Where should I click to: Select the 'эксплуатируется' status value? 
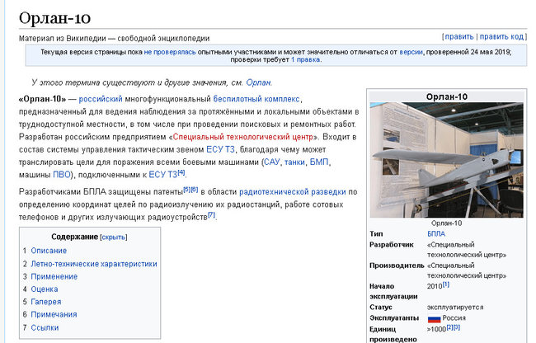(455, 307)
